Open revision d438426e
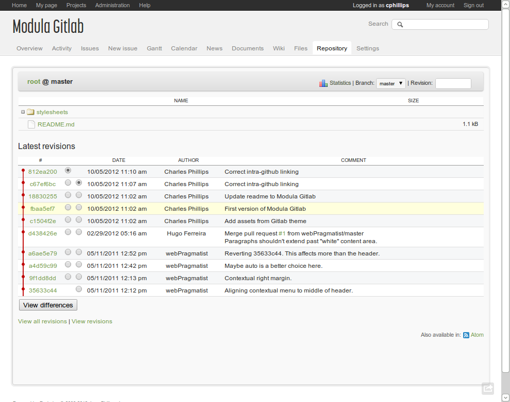This screenshot has width=510, height=402. coord(43,233)
